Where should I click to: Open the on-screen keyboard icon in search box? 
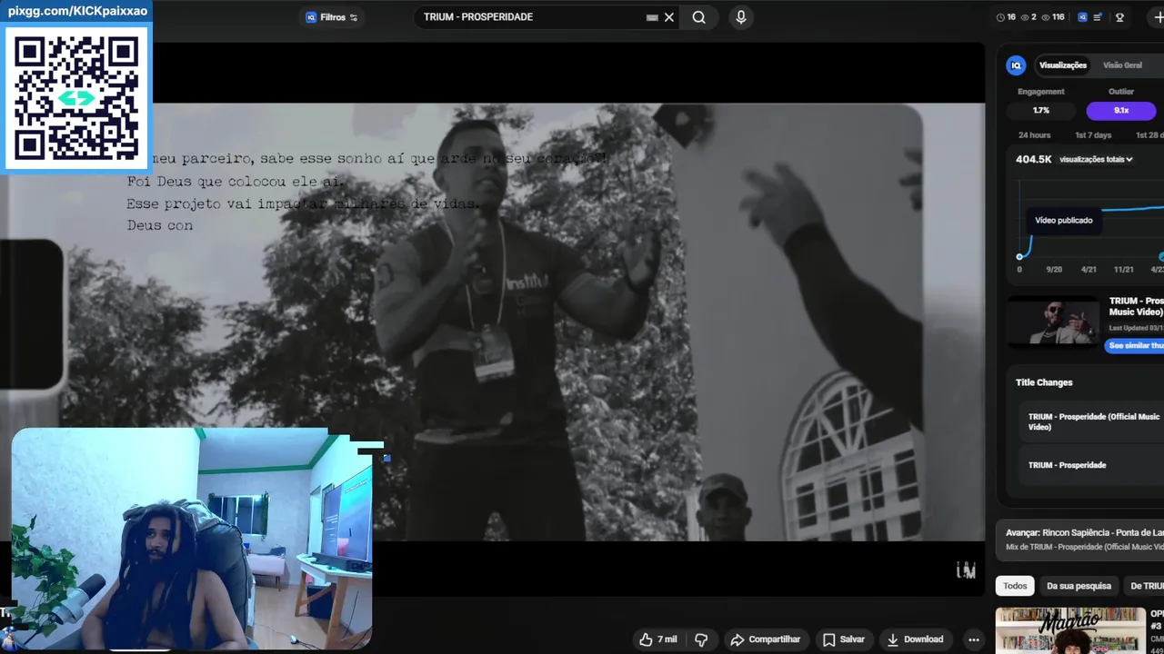[652, 17]
